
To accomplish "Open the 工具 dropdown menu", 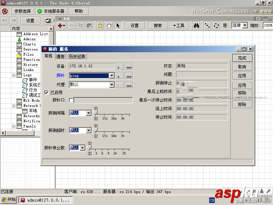I will tap(179, 26).
